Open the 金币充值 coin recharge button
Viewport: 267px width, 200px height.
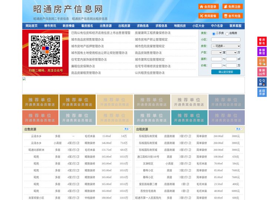(233, 16)
